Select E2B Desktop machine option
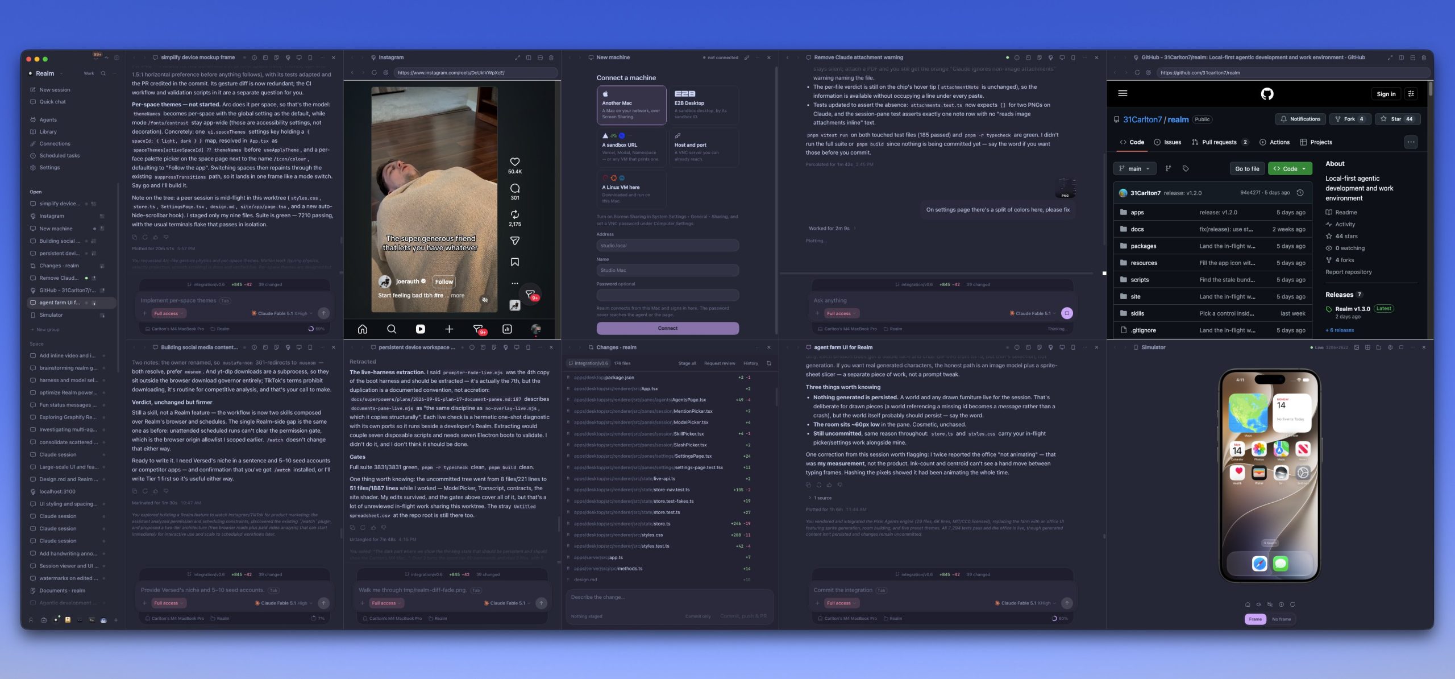This screenshot has height=679, width=1455. pyautogui.click(x=704, y=105)
